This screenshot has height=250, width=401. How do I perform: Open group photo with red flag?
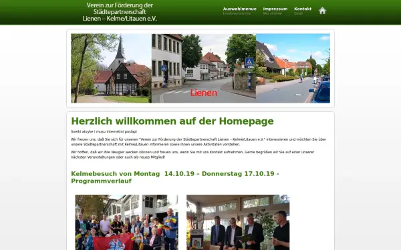point(126,223)
